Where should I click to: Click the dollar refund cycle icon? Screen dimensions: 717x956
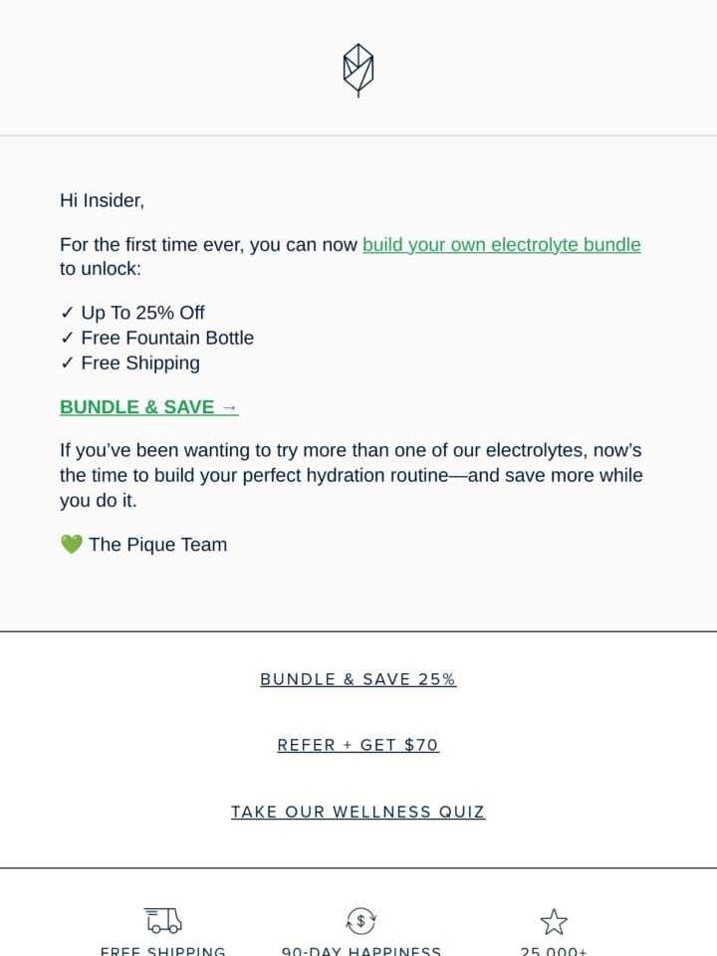pyautogui.click(x=360, y=920)
